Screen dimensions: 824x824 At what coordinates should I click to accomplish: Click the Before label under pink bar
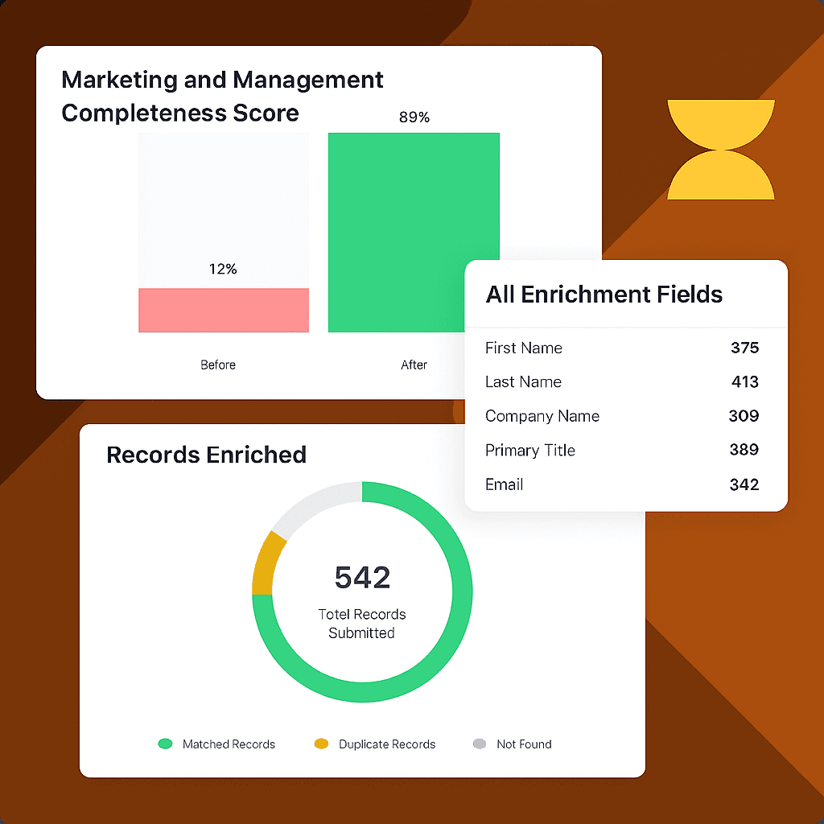(217, 365)
